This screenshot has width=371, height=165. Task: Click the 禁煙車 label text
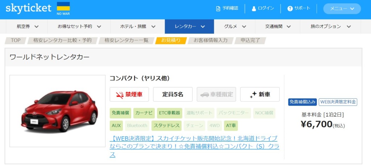tap(134, 94)
